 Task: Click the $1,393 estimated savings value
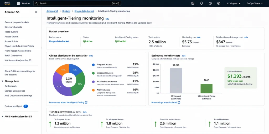pos(235,76)
